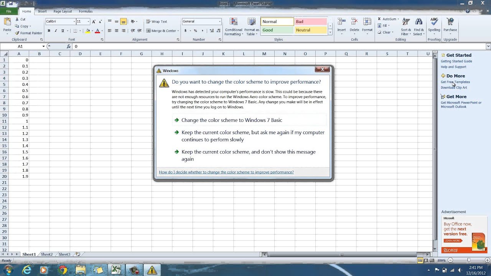Open the Download Clip Art link
Viewport: 491px width, 276px height.
pyautogui.click(x=454, y=88)
